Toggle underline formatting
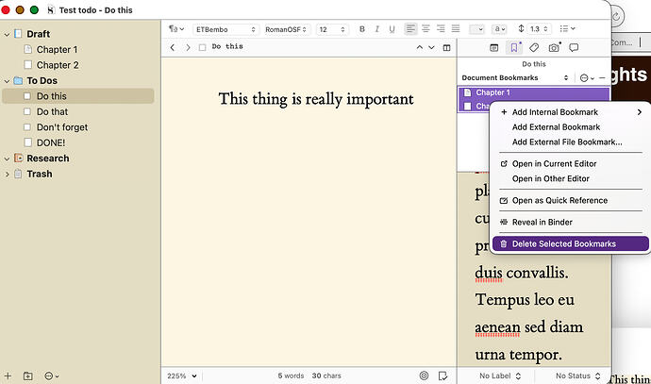Image resolution: width=651 pixels, height=384 pixels. pos(392,29)
